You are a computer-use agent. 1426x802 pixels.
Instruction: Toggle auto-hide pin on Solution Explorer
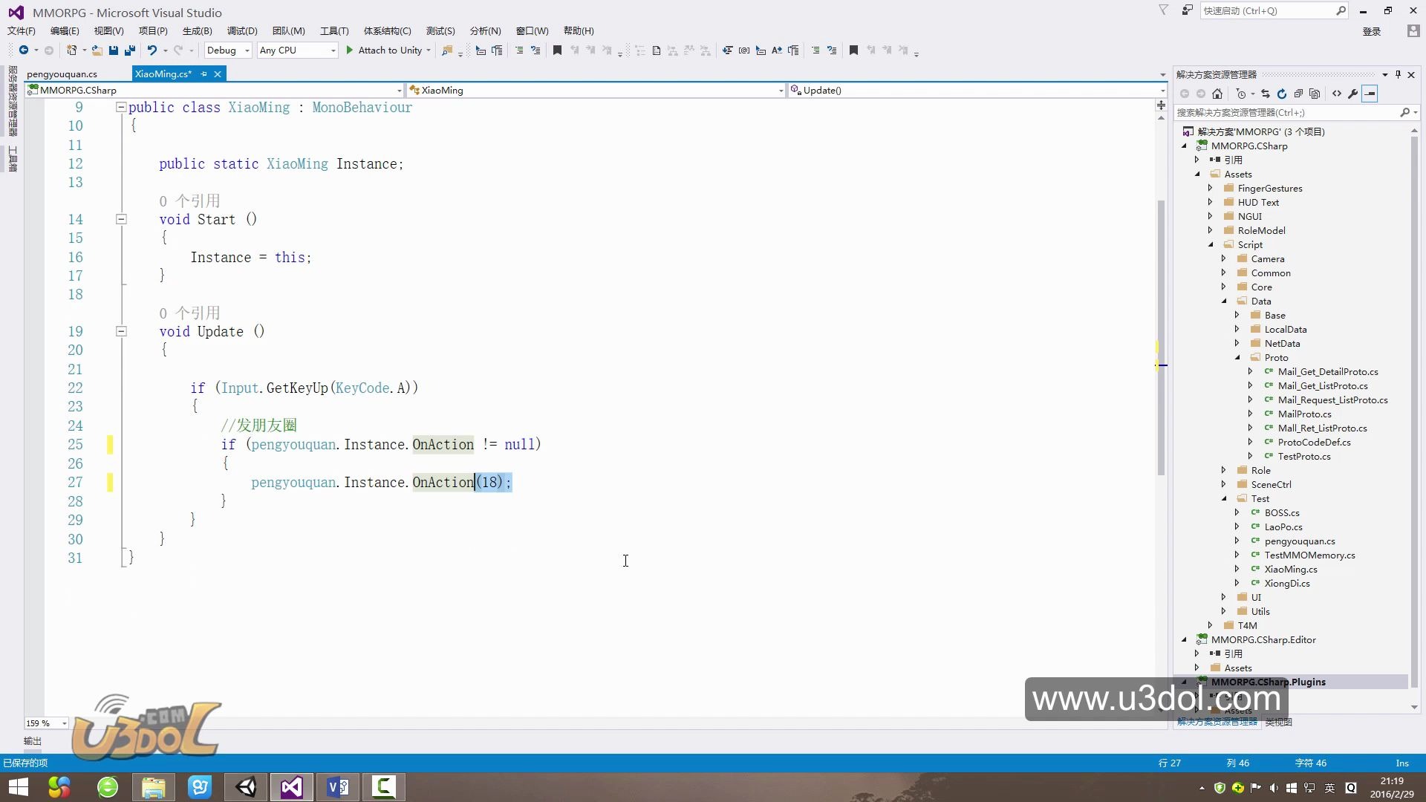(x=1398, y=74)
